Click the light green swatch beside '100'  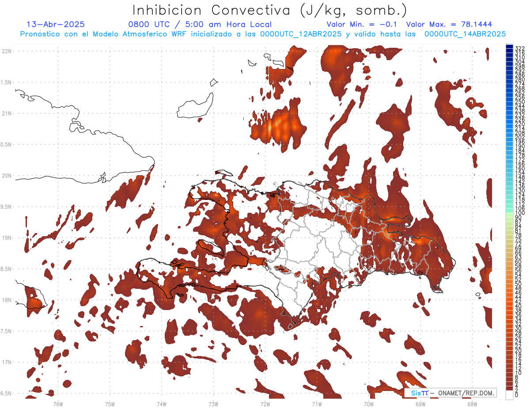[509, 216]
